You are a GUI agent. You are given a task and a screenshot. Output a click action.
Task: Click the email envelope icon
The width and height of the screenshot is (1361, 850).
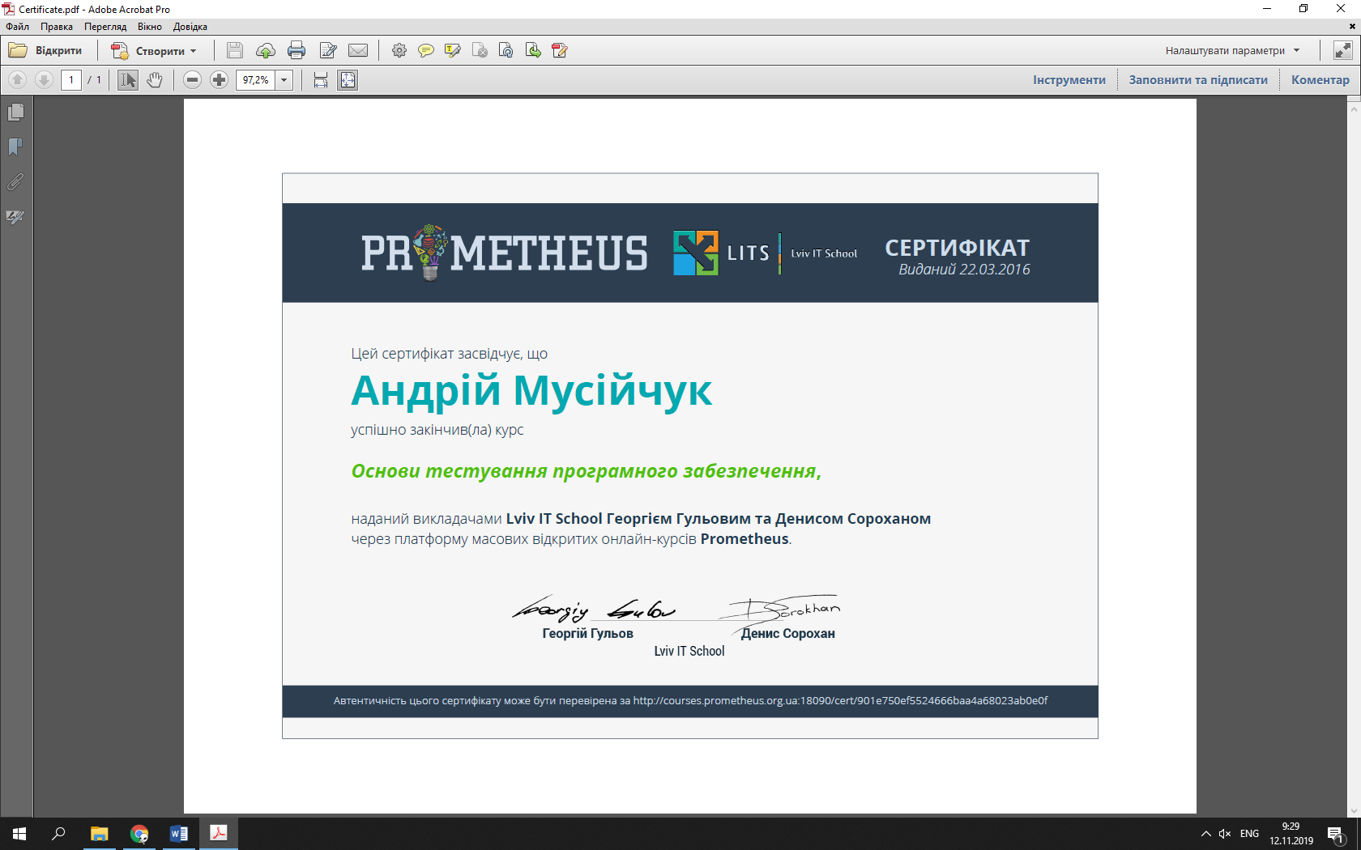click(358, 51)
